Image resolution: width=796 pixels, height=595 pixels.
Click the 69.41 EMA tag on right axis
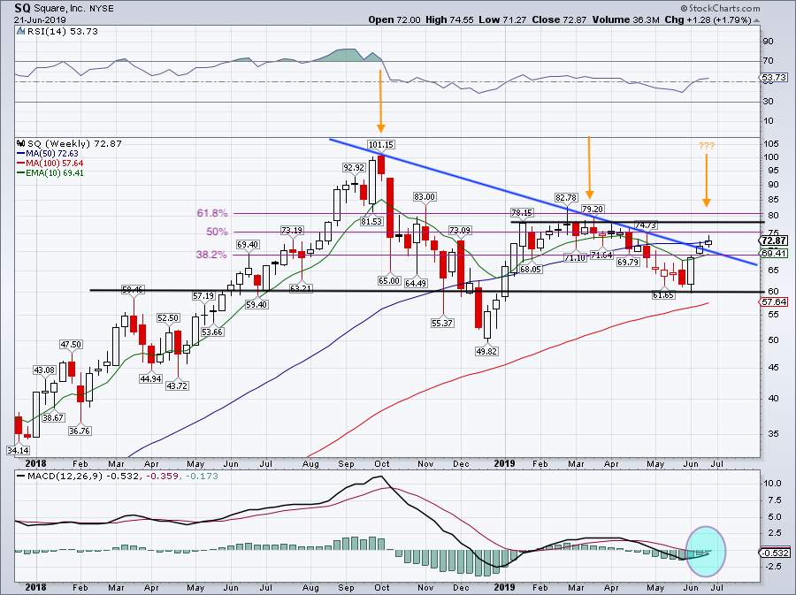click(x=775, y=253)
